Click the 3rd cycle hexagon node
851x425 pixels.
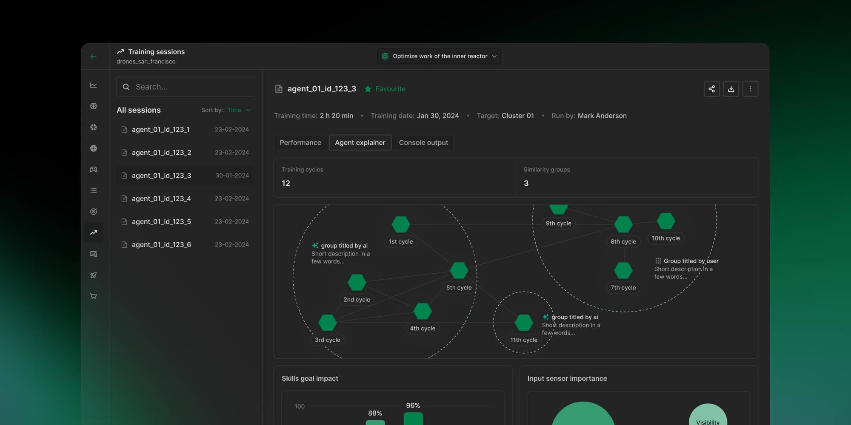click(x=328, y=323)
